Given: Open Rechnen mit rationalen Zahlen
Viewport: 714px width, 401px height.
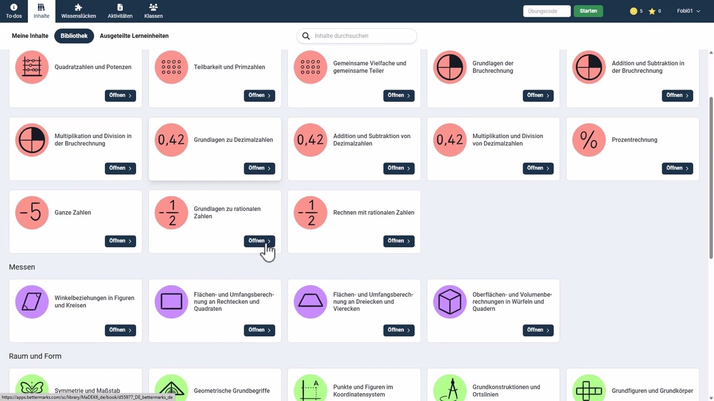Looking at the screenshot, I should 399,241.
